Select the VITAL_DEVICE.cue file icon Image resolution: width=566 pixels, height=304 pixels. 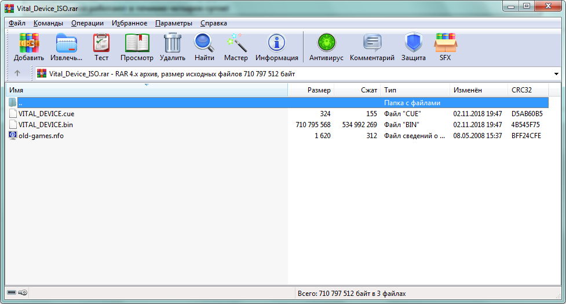(13, 113)
